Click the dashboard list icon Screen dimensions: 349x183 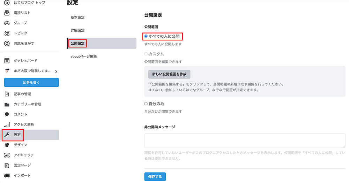click(7, 61)
